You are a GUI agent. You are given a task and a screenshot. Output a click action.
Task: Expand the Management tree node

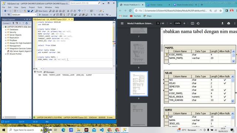6,46
